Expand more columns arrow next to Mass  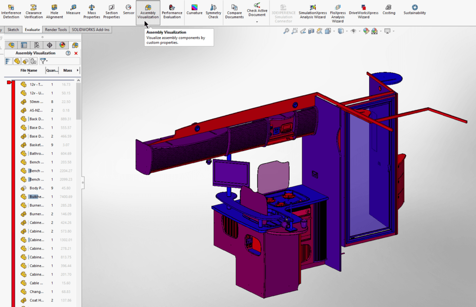pyautogui.click(x=78, y=70)
